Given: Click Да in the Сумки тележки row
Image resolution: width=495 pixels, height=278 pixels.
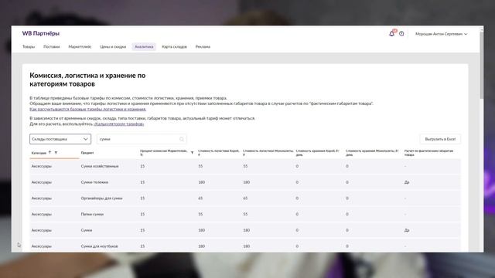Looking at the screenshot, I should pos(407,182).
